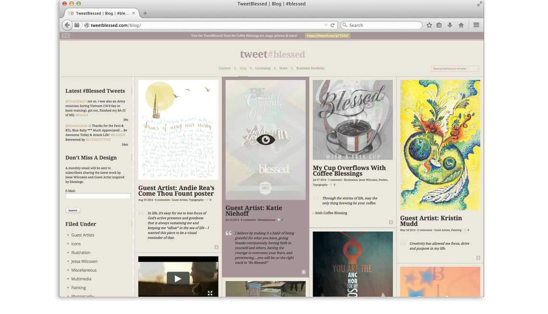The width and height of the screenshot is (548, 314).
Task: Show bookmarks list via clipboard icon
Action: (439, 25)
